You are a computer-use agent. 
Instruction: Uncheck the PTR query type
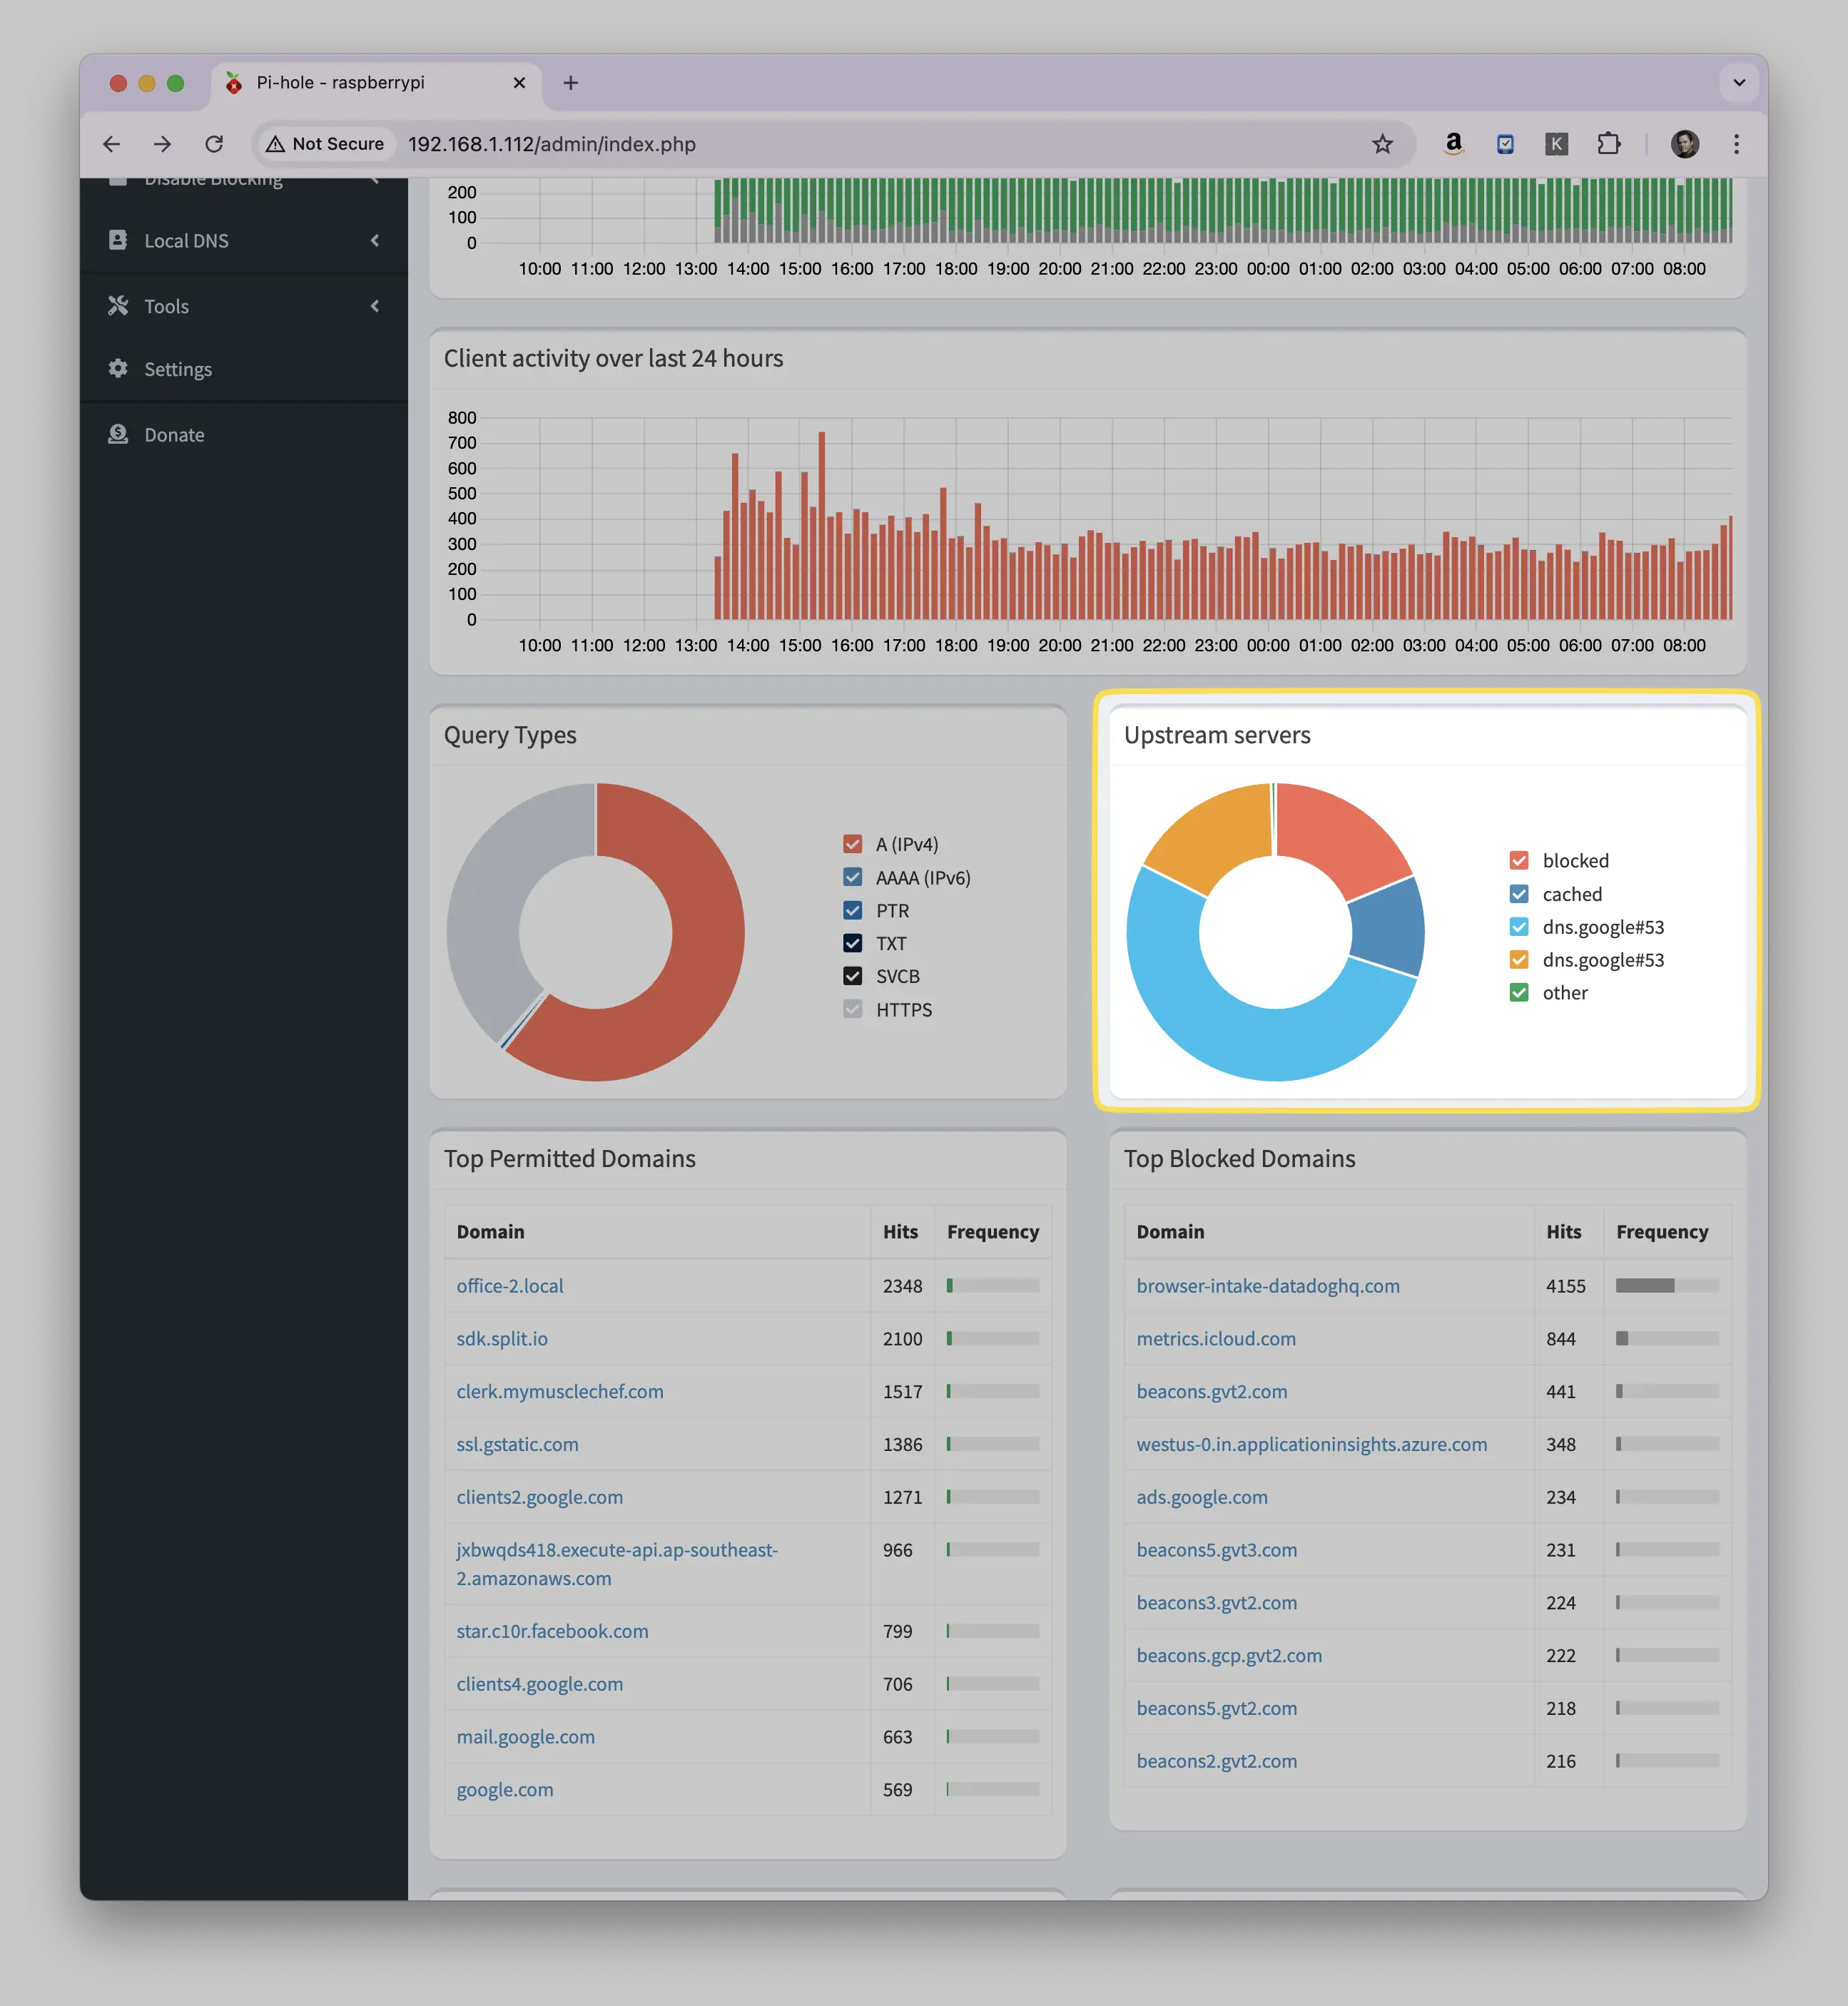point(852,910)
